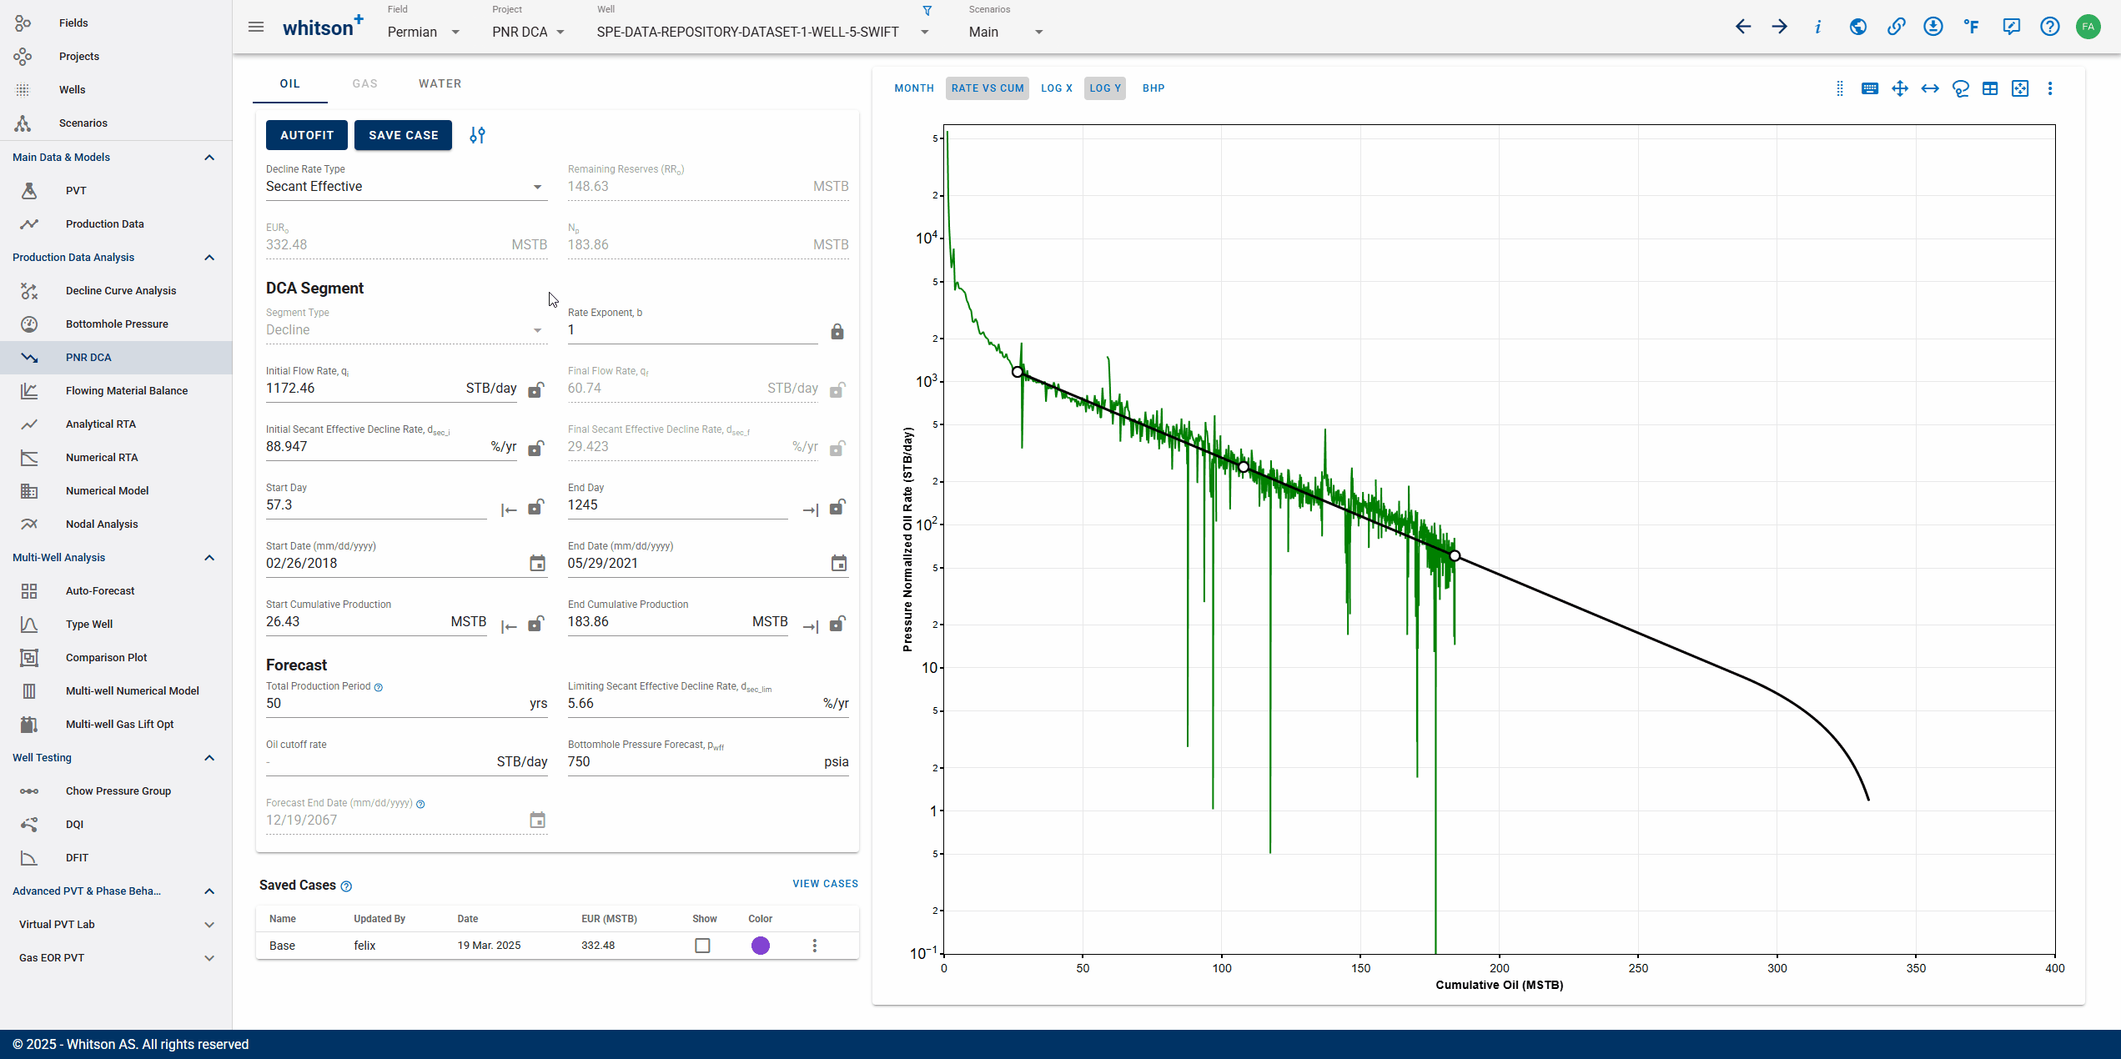
Task: Collapse the Production Data Analysis section
Action: coord(209,257)
